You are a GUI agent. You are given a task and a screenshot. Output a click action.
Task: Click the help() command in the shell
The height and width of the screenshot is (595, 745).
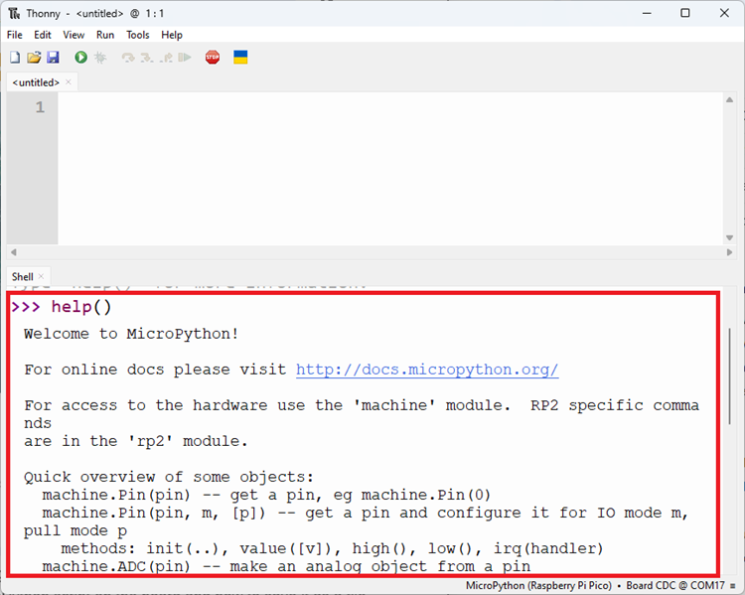(81, 307)
